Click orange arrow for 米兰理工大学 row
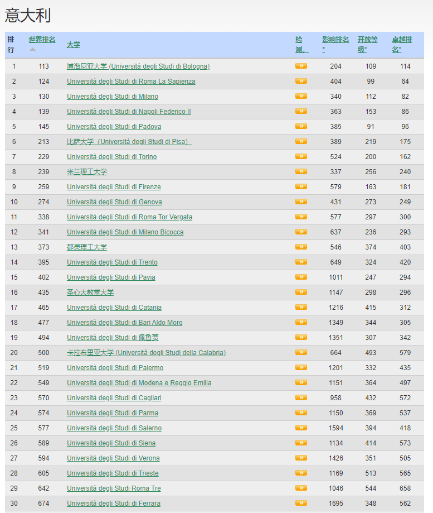The image size is (433, 513). point(301,171)
